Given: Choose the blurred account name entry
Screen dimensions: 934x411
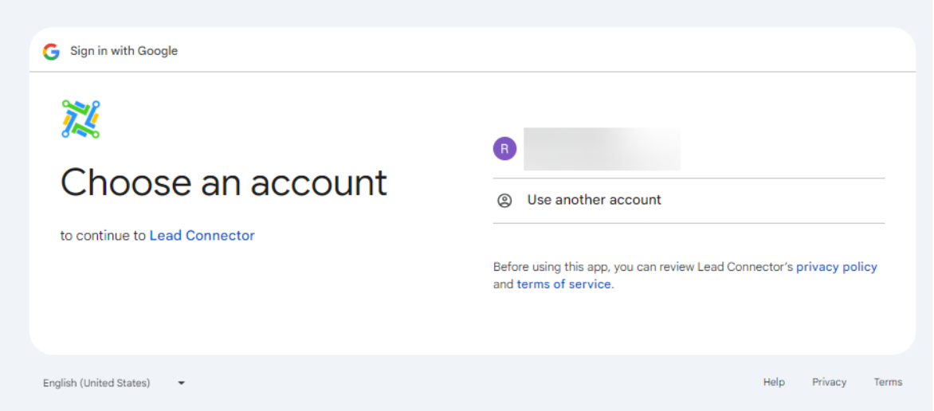Looking at the screenshot, I should (602, 149).
